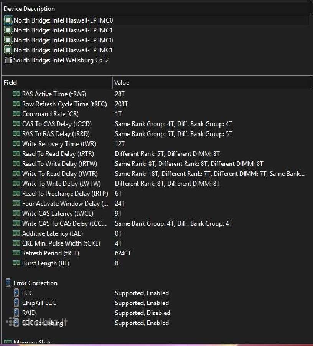Click the Value column header

(x=211, y=83)
